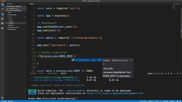This screenshot has height=102, width=182.
Task: Click the errors and warnings count in the status bar
Action: click(10, 101)
